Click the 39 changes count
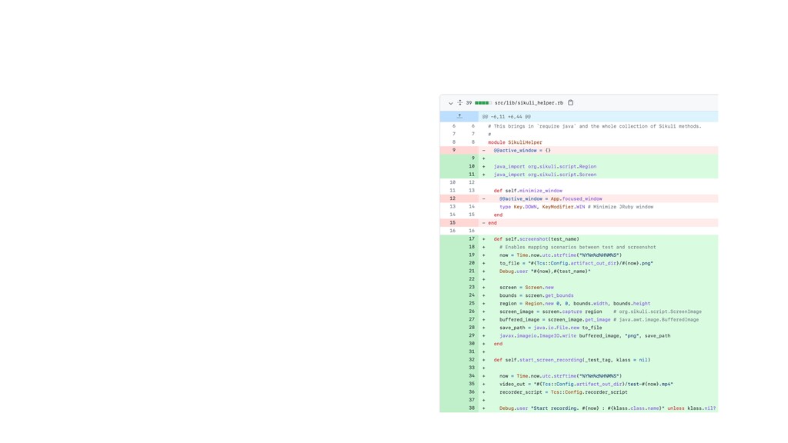Image resolution: width=788 pixels, height=443 pixels. pos(469,103)
